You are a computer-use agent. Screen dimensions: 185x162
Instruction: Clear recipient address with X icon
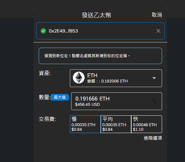[x=158, y=31]
